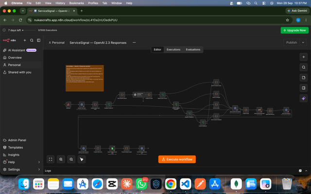
Task: Select the Route to manager code node
Action: (216, 94)
